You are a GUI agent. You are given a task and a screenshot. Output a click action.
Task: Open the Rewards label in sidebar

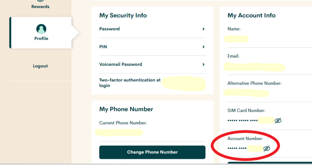point(40,7)
